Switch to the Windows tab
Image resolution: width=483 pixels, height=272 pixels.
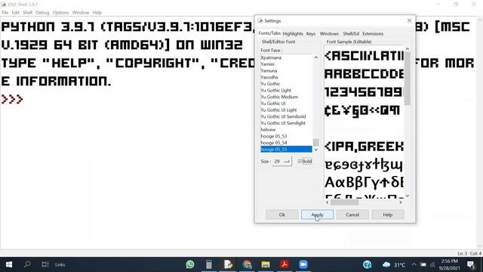(x=329, y=33)
